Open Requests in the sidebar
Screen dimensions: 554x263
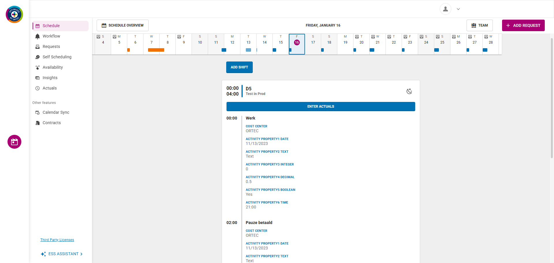click(61, 46)
